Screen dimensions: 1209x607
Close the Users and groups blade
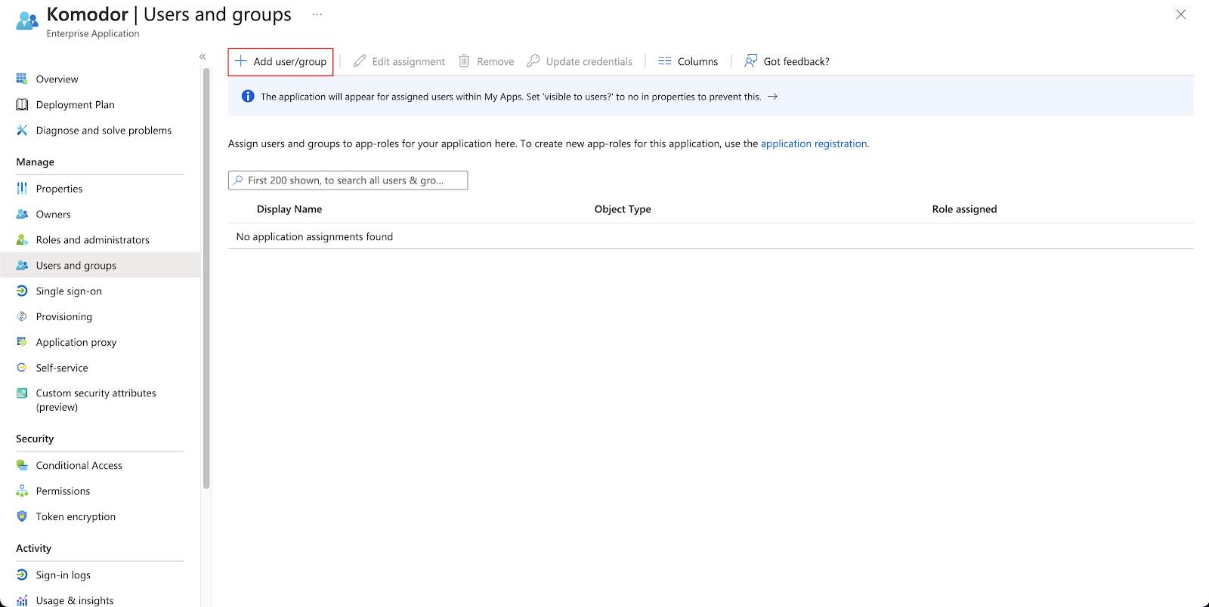tap(1181, 14)
